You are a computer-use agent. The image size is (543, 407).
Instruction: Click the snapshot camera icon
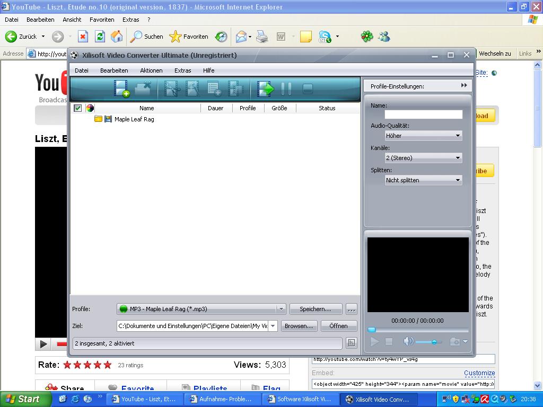(x=454, y=342)
